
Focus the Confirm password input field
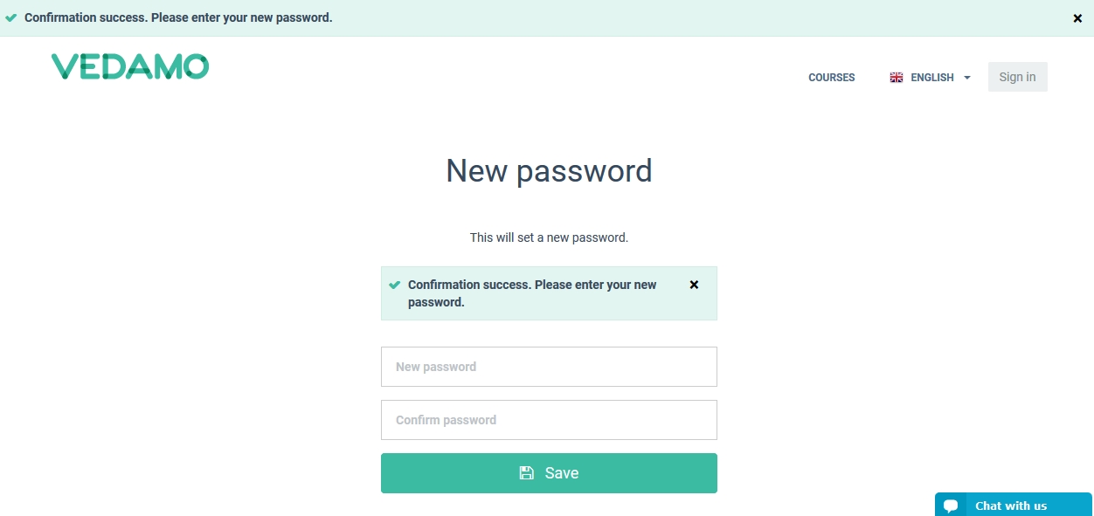tap(549, 420)
